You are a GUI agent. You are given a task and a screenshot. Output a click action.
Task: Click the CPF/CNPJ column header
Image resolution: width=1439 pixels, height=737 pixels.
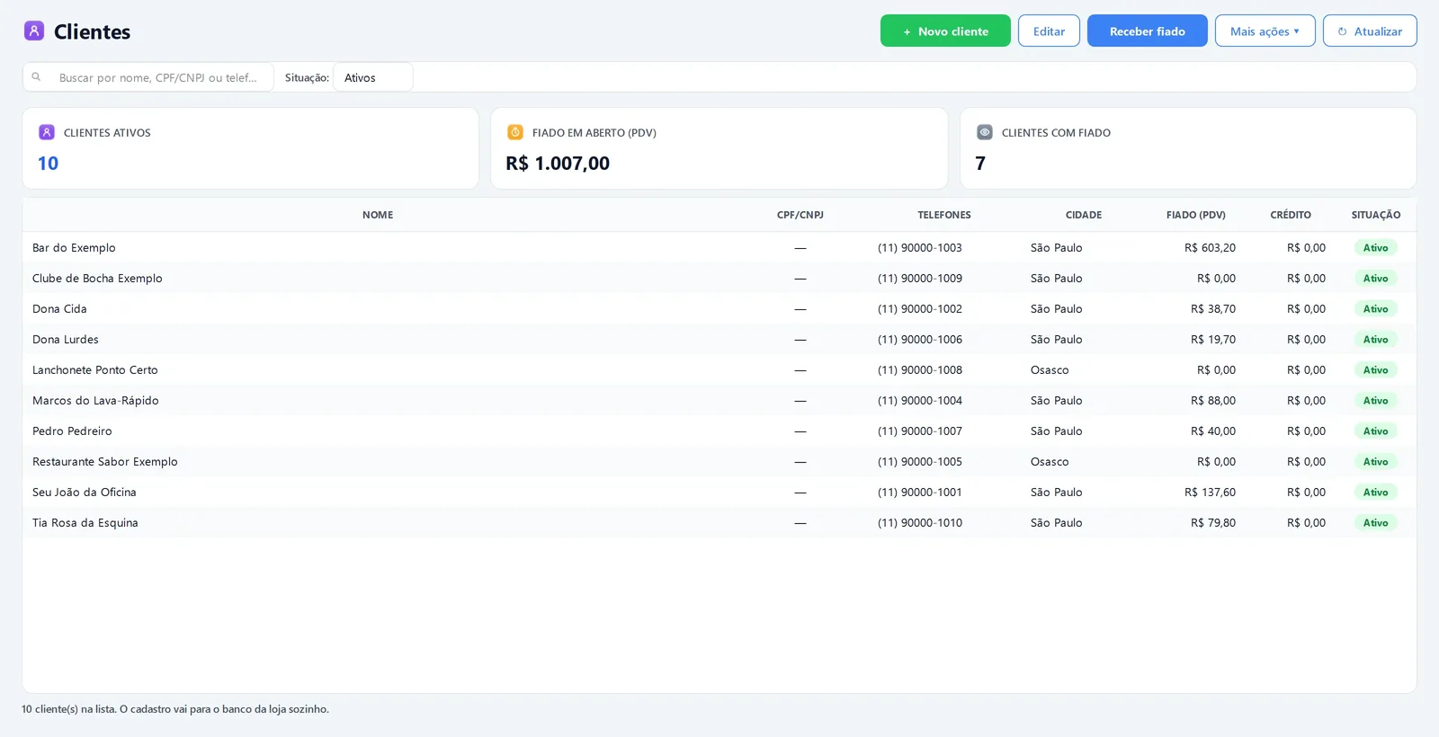800,215
